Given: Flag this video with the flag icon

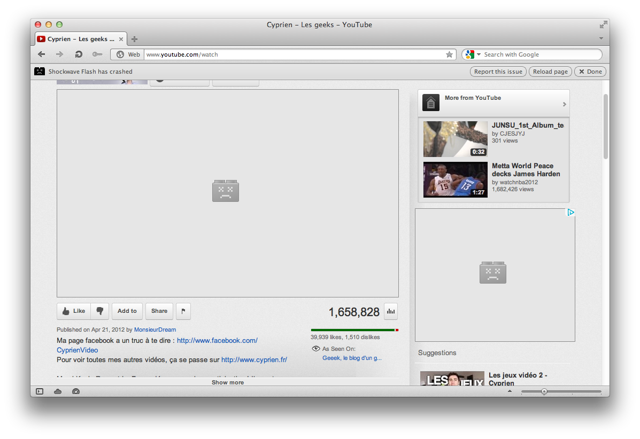Looking at the screenshot, I should (x=183, y=311).
